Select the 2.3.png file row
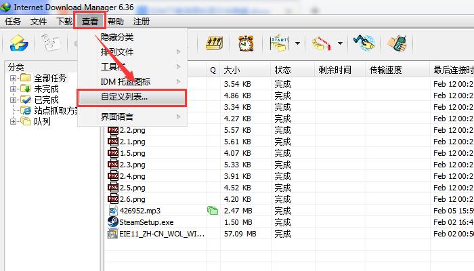Viewport: 474px width, 271px height. pos(290,165)
